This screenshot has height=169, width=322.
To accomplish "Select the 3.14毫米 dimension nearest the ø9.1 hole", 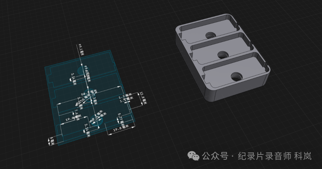I will [74, 79].
